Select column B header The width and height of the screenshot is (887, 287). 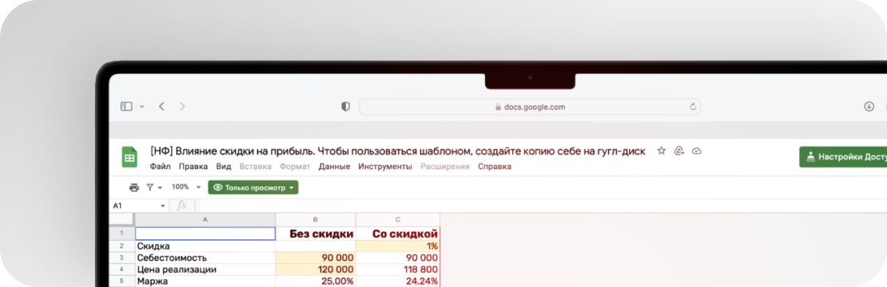point(316,220)
